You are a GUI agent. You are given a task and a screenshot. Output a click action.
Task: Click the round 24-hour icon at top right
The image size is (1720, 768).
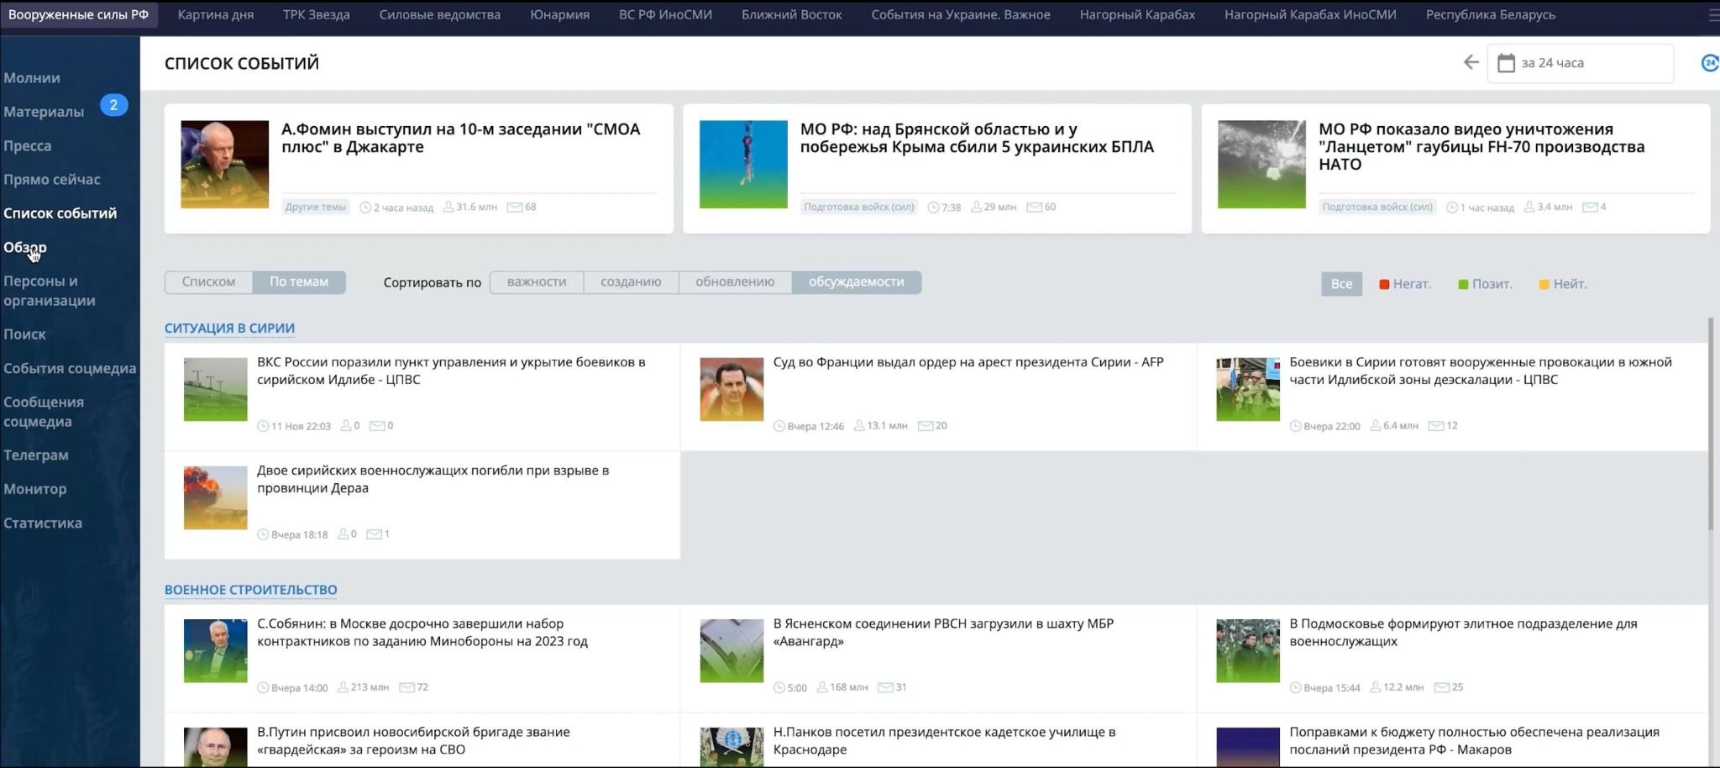point(1709,63)
